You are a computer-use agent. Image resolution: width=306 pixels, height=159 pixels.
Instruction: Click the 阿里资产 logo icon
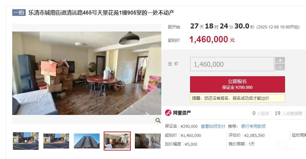168,113
